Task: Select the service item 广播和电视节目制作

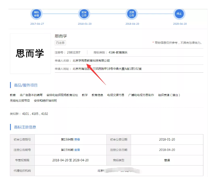Action: pos(141,95)
